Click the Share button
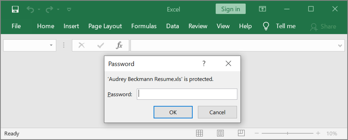Viewport: 348px width, 140px height. tap(323, 26)
